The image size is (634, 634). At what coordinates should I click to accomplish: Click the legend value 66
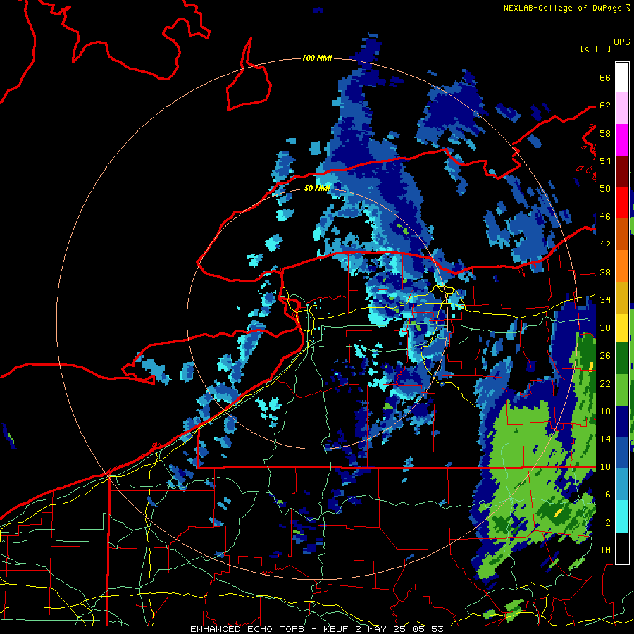click(x=605, y=77)
